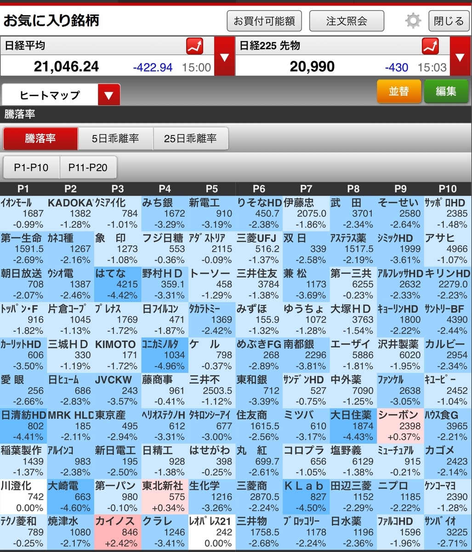Viewport: 472px width, 552px height.
Task: Click the 注文照会 button
Action: [347, 21]
